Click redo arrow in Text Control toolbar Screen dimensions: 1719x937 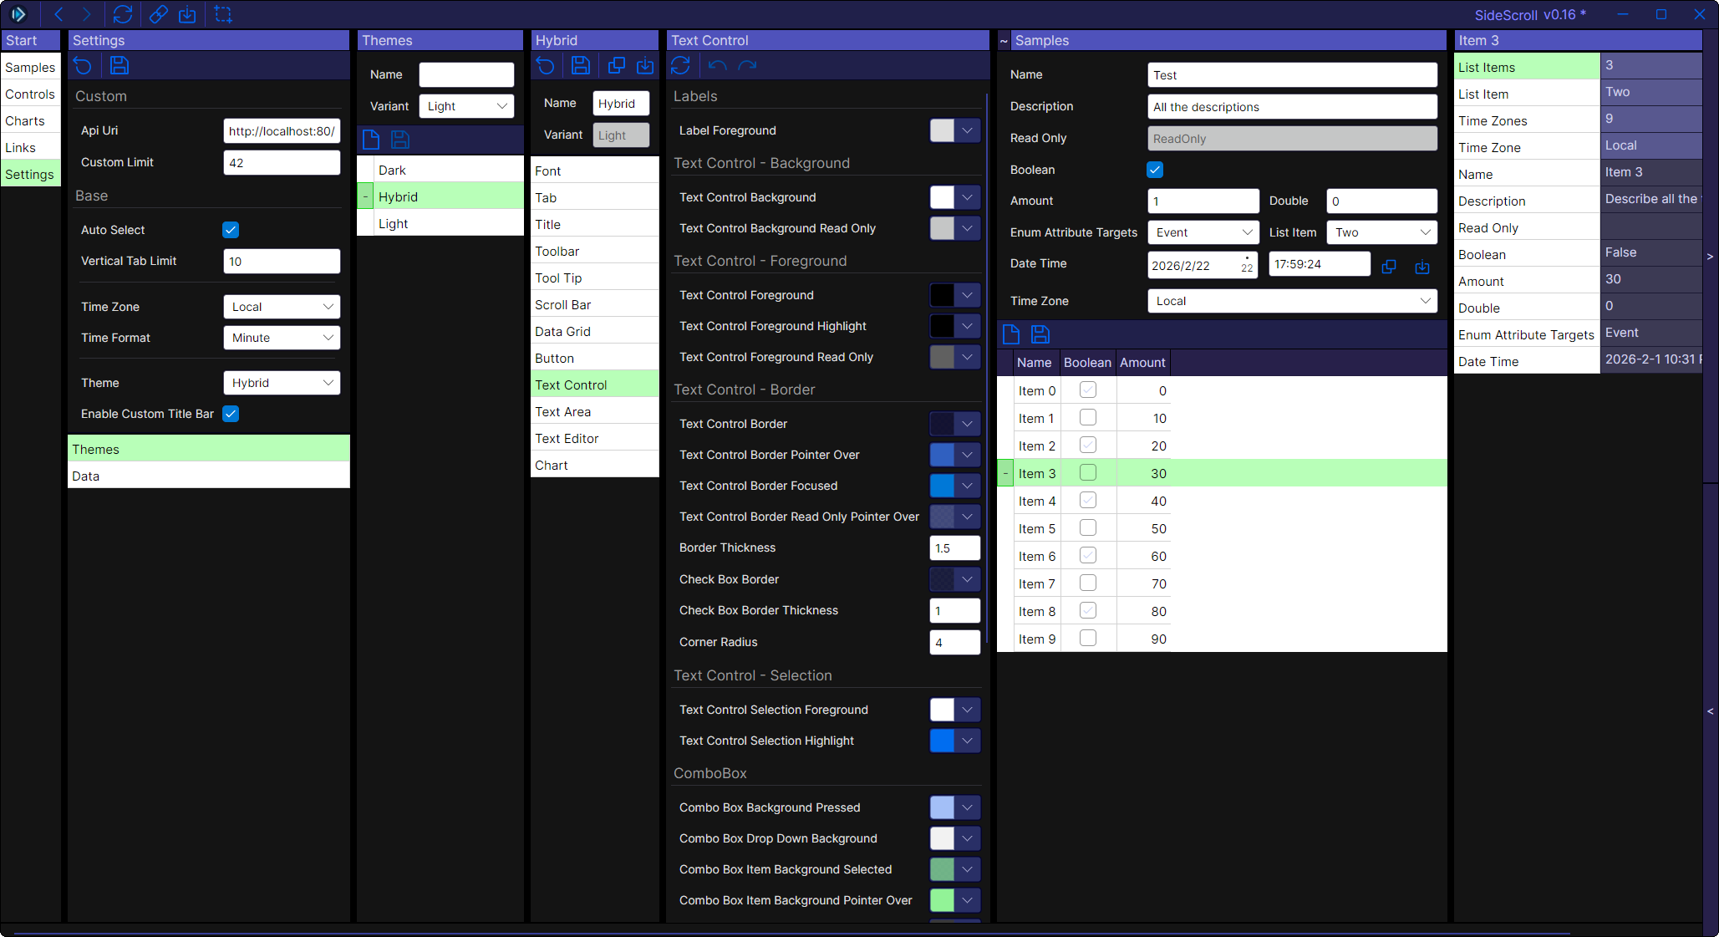tap(747, 65)
